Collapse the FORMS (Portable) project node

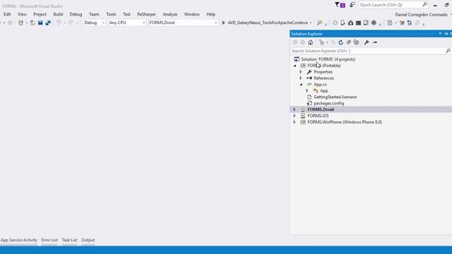(x=295, y=66)
